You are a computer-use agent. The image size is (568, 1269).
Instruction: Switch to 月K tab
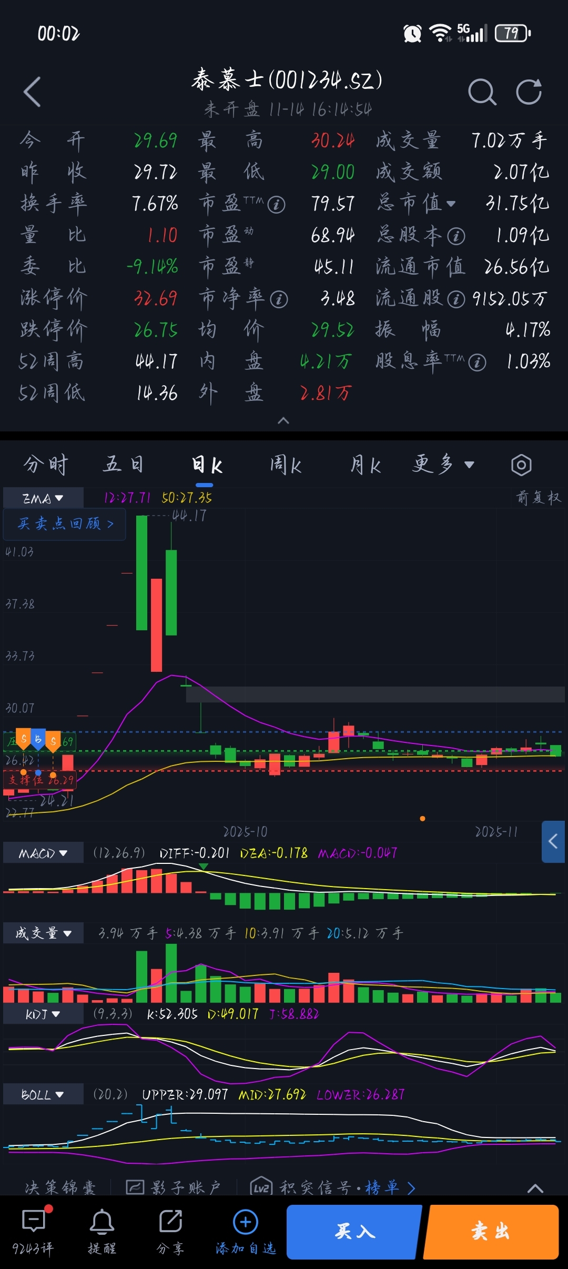click(366, 465)
